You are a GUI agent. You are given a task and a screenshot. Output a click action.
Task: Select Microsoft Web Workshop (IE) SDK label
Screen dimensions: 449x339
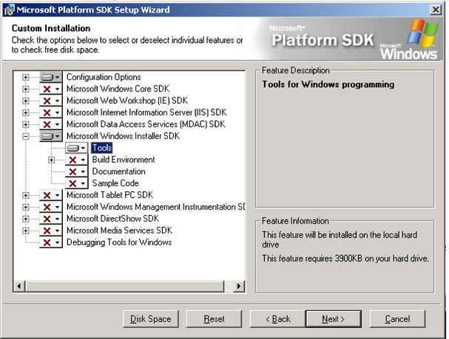pyautogui.click(x=127, y=100)
